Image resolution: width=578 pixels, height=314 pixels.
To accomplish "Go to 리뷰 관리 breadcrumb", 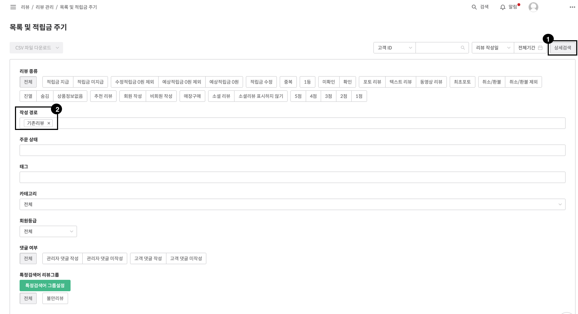I will [45, 7].
